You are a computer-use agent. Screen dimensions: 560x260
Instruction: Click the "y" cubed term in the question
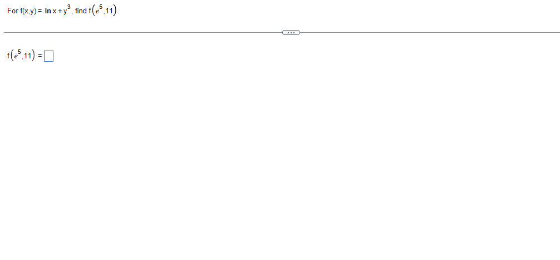65,12
